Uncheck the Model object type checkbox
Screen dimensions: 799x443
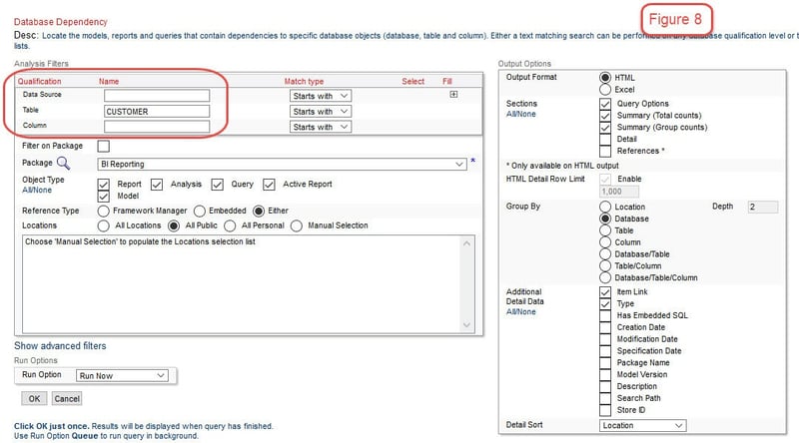pyautogui.click(x=104, y=196)
